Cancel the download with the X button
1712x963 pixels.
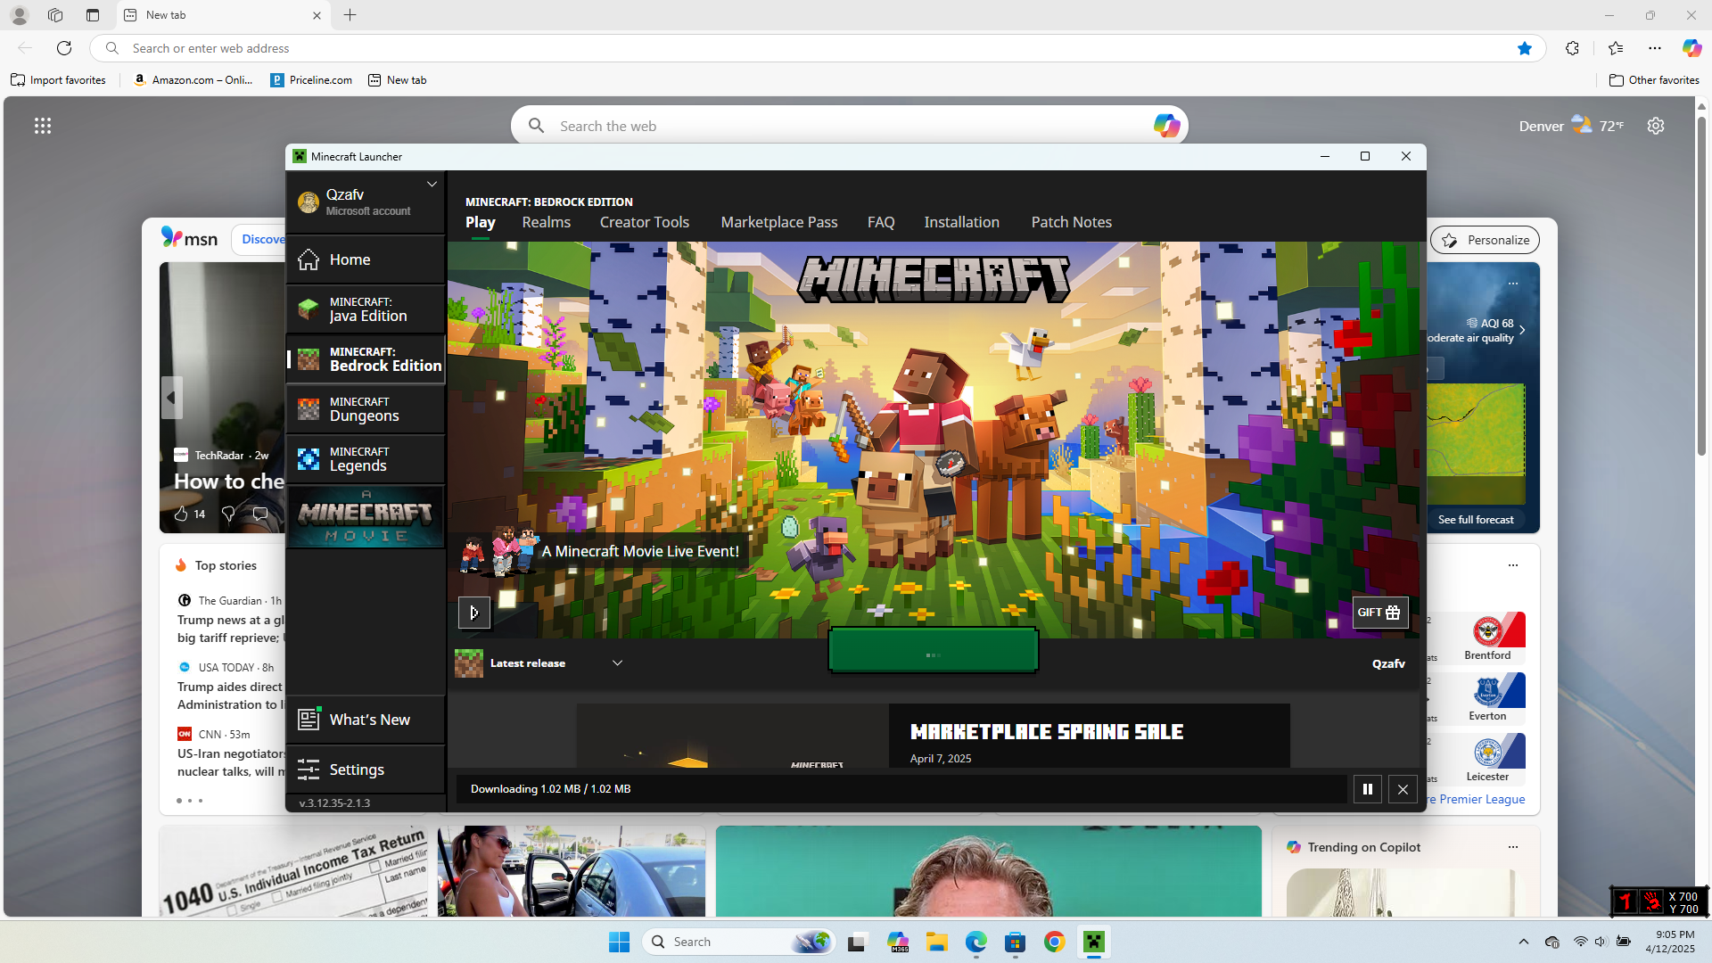click(x=1403, y=789)
